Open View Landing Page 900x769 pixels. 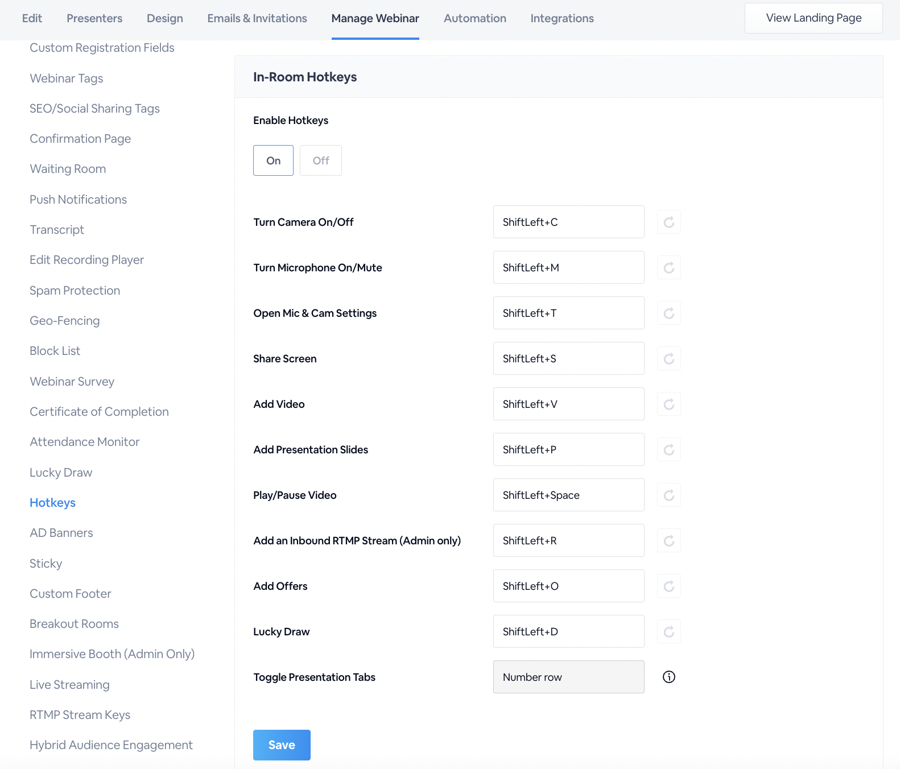814,18
